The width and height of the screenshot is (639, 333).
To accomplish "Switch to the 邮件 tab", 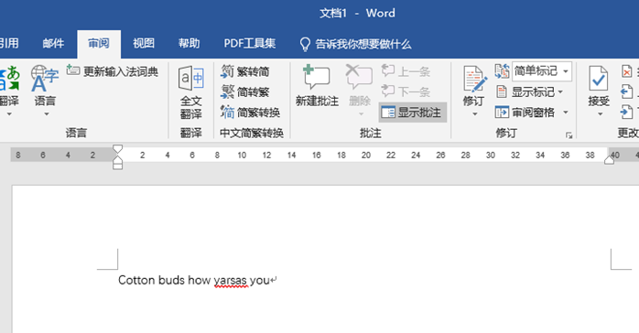I will pos(53,43).
